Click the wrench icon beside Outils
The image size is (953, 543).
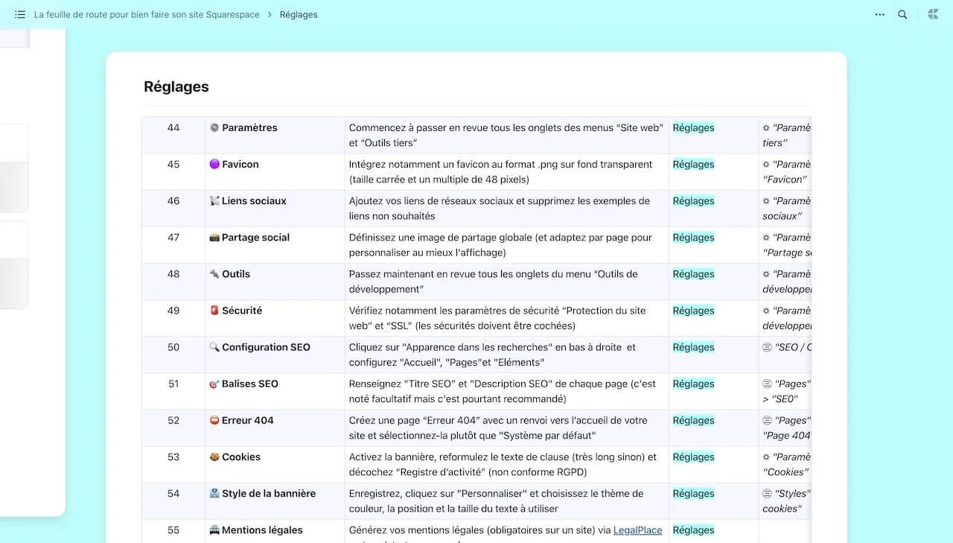214,273
